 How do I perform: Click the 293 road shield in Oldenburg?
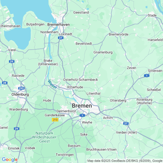click(21, 88)
